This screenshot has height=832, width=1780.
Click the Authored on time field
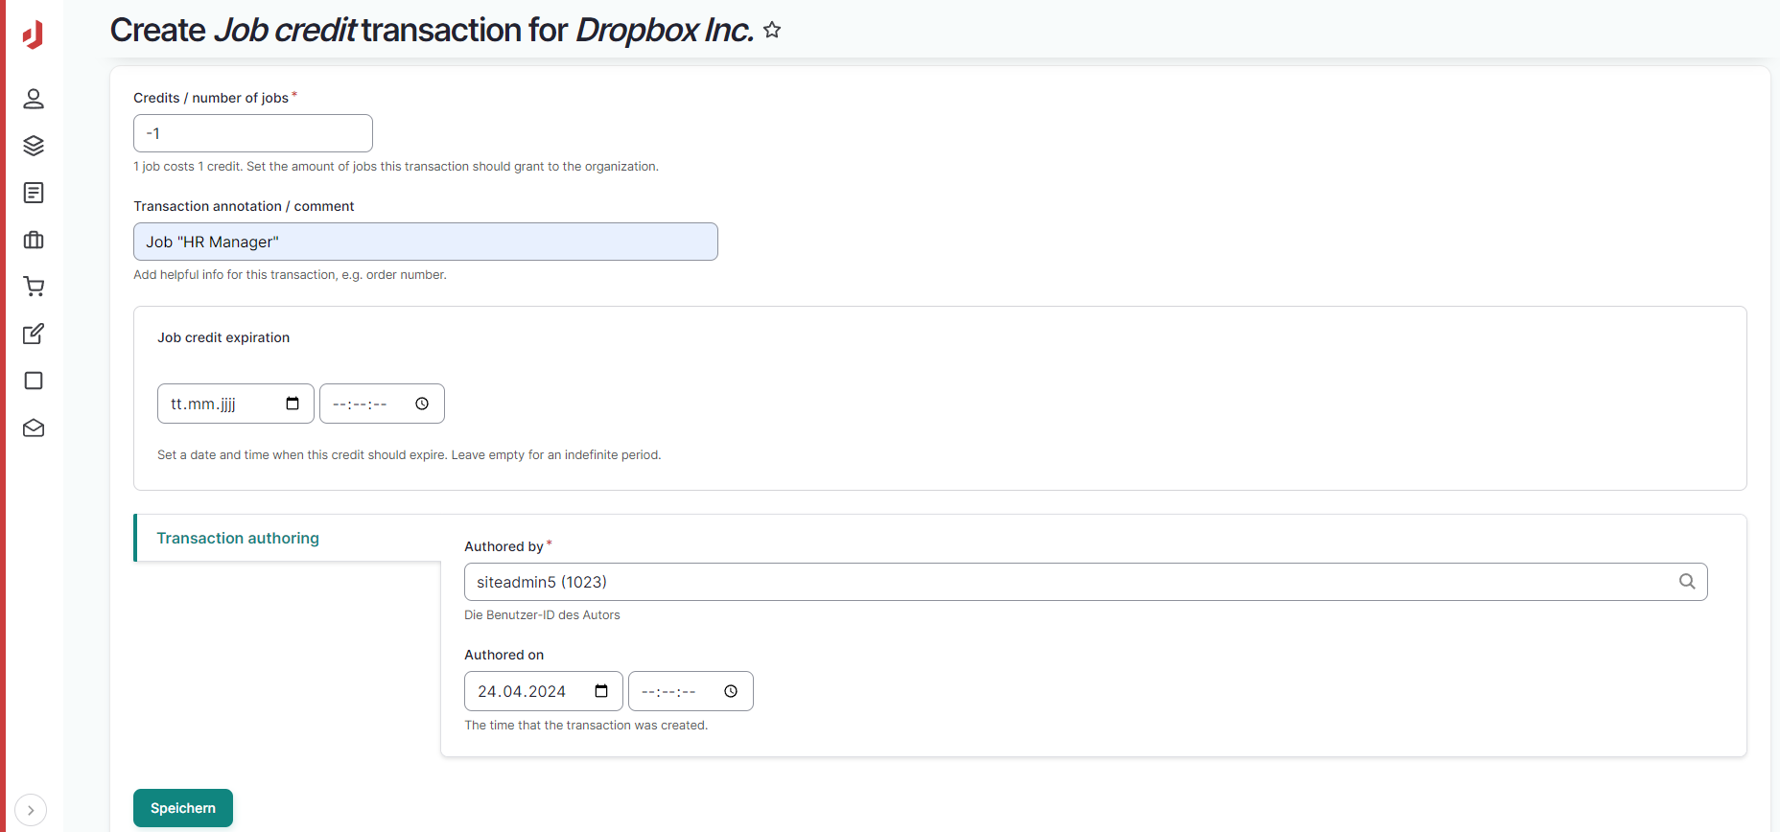(x=691, y=691)
